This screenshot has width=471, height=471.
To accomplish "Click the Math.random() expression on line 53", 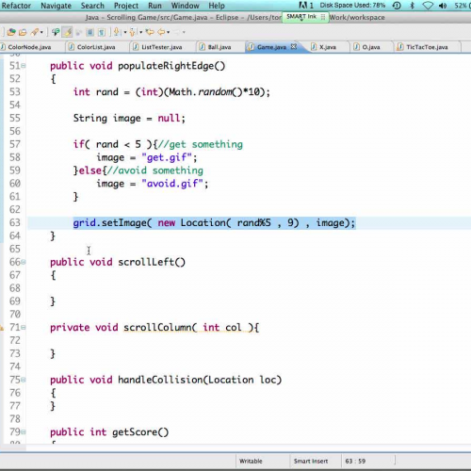I will 205,92.
